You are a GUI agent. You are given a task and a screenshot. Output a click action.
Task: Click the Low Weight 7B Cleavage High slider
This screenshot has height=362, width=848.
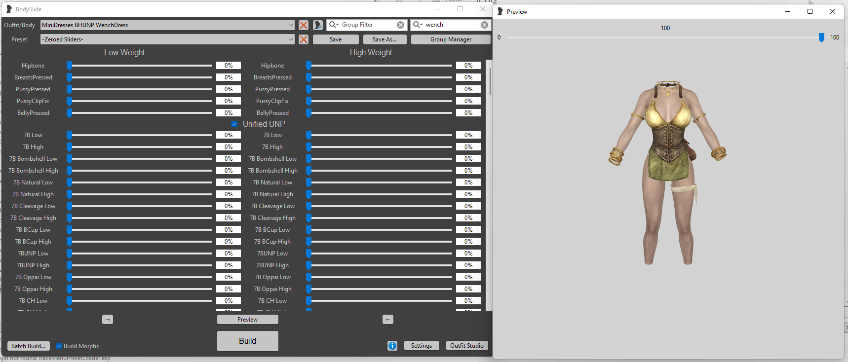(x=140, y=218)
